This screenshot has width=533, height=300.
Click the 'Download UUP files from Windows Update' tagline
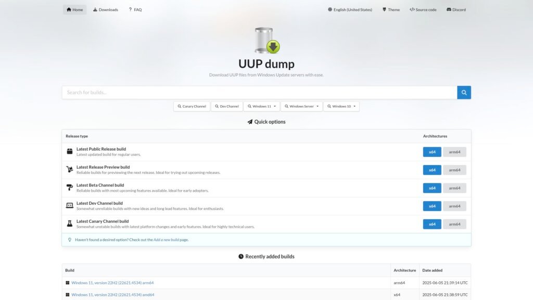pyautogui.click(x=266, y=75)
